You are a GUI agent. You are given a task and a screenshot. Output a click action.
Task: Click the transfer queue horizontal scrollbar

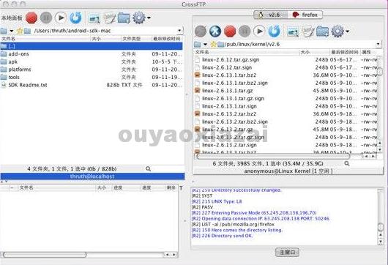(x=45, y=255)
